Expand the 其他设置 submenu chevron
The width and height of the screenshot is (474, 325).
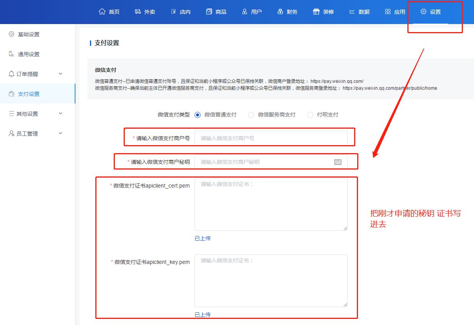pos(60,113)
